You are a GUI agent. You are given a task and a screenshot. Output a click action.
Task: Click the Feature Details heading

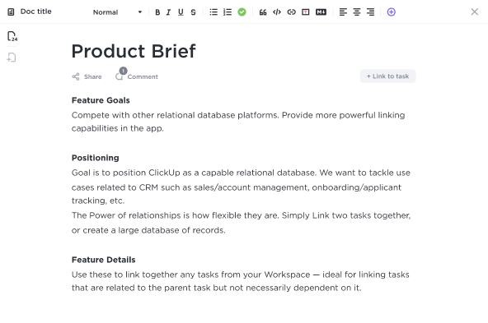[103, 260]
